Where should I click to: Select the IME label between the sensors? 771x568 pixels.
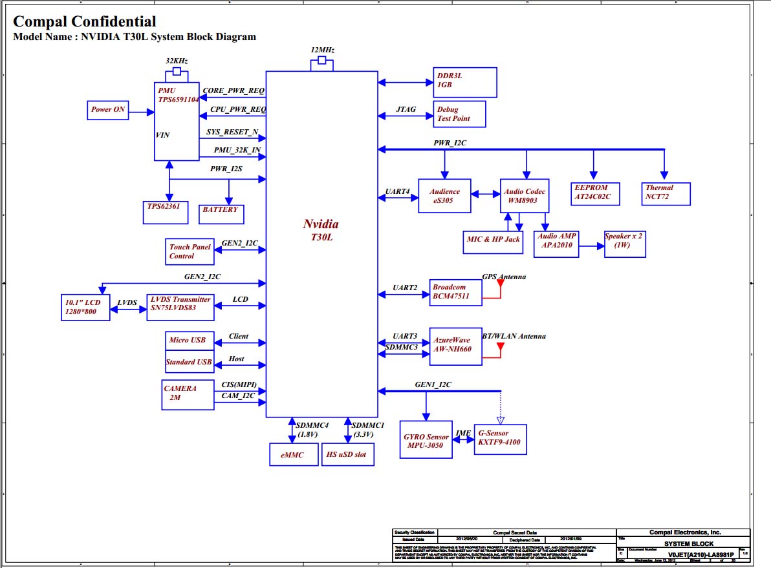[x=463, y=433]
